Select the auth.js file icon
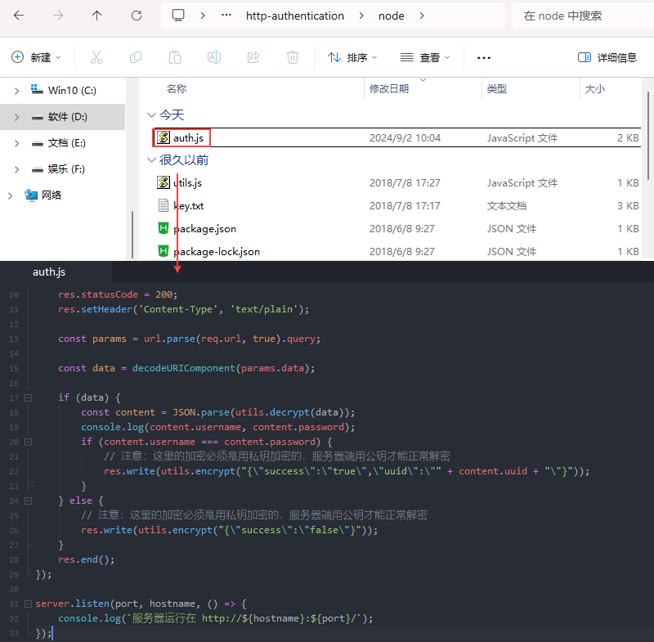This screenshot has height=642, width=654. pos(163,137)
